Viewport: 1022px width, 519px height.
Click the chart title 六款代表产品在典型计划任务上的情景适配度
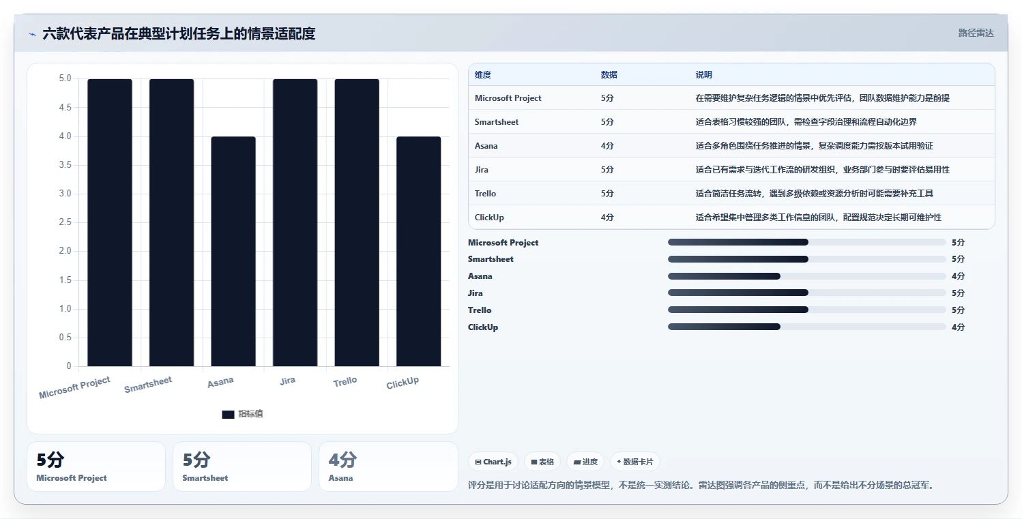tap(179, 34)
